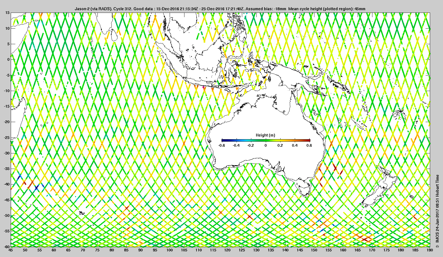Click the 70 longitude label on x-axis
Image resolution: width=443 pixels, height=257 pixels.
(83, 250)
